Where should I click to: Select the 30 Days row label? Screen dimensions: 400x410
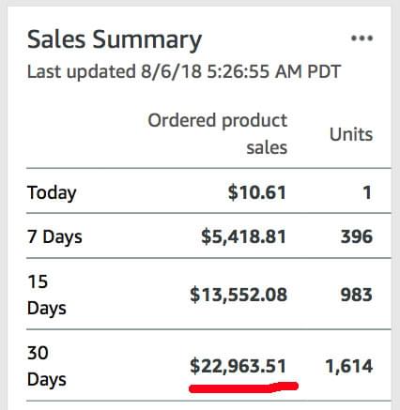point(47,366)
